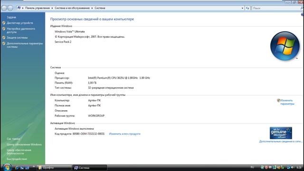
Task: Expand the arrow after Система и ее обслуживание
Action: click(x=92, y=8)
